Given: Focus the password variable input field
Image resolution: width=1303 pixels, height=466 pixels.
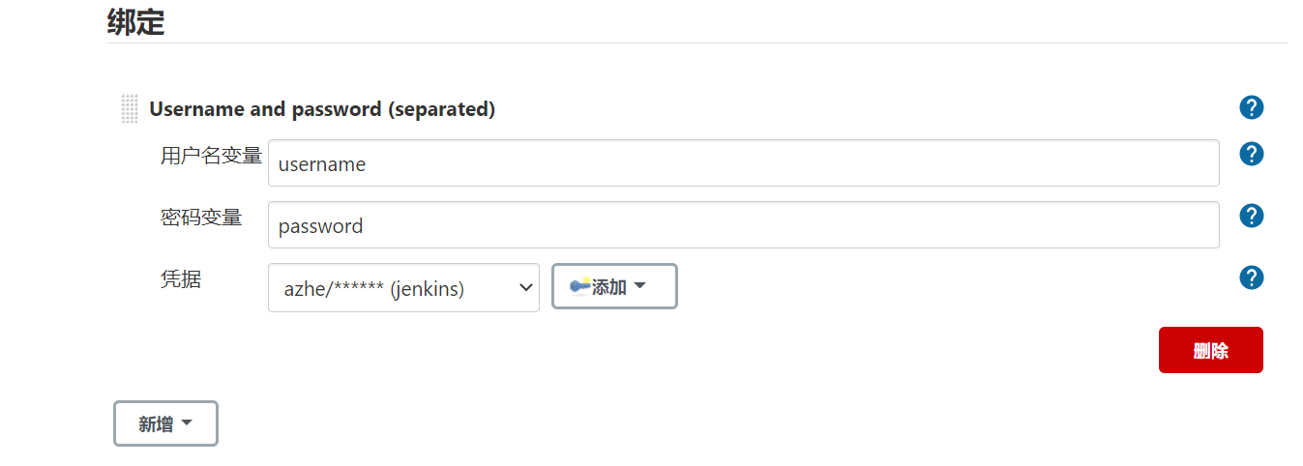Looking at the screenshot, I should pyautogui.click(x=743, y=225).
